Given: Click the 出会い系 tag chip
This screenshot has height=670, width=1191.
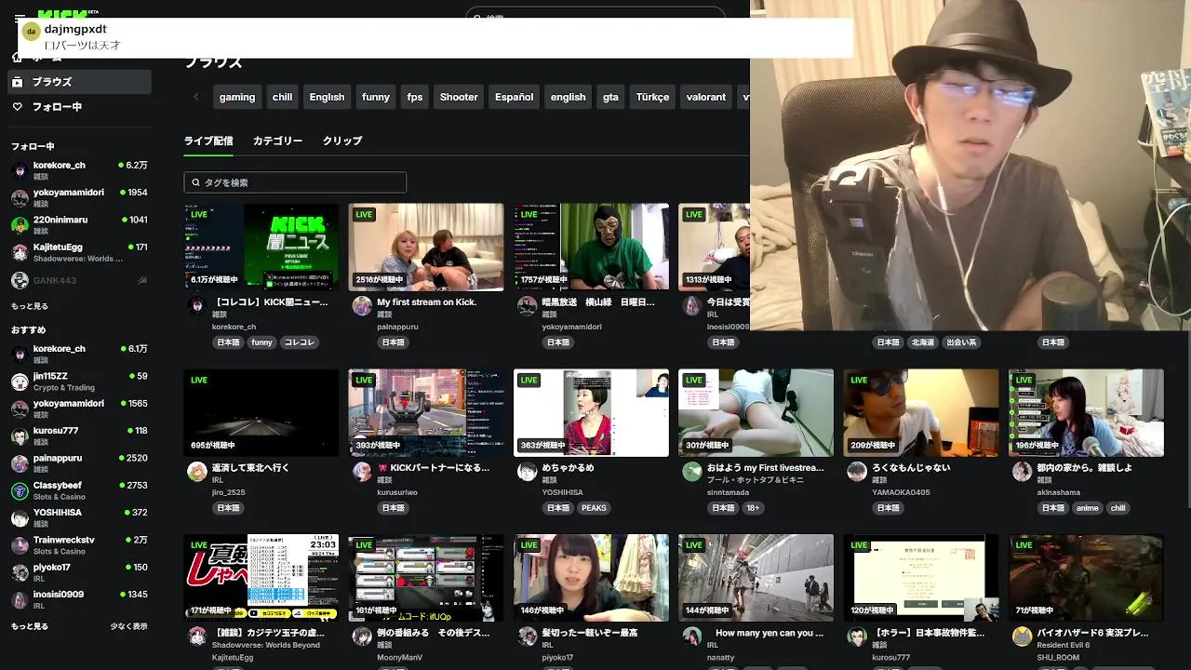Looking at the screenshot, I should pos(961,342).
